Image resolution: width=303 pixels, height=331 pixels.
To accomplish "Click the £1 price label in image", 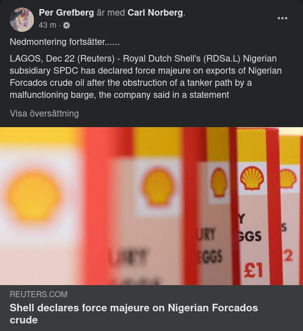I will [253, 270].
